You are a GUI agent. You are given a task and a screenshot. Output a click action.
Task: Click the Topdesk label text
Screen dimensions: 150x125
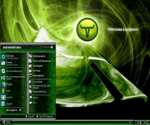[9, 97]
